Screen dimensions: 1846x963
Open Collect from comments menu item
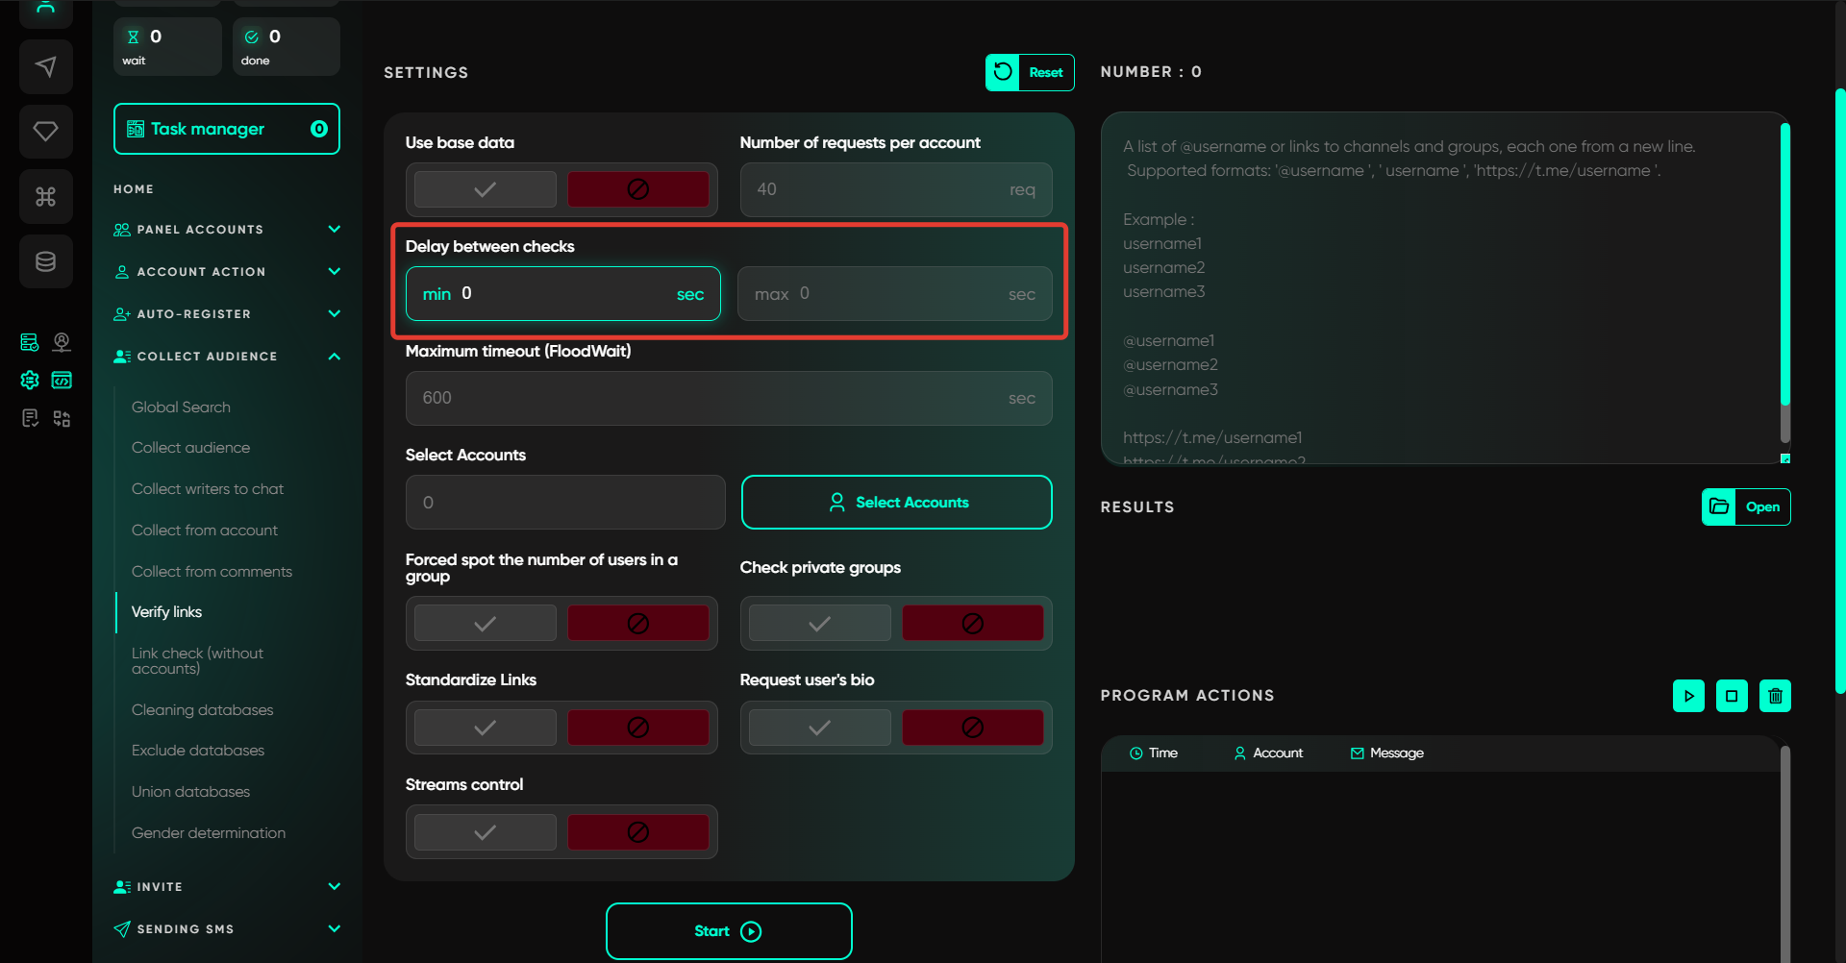pos(212,572)
